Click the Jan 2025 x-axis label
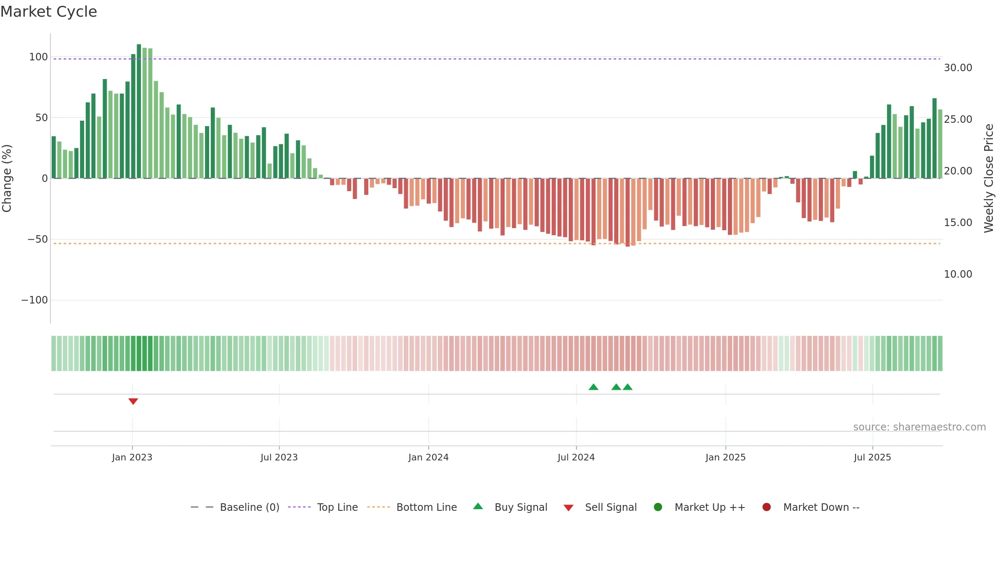The width and height of the screenshot is (1000, 562). (726, 458)
